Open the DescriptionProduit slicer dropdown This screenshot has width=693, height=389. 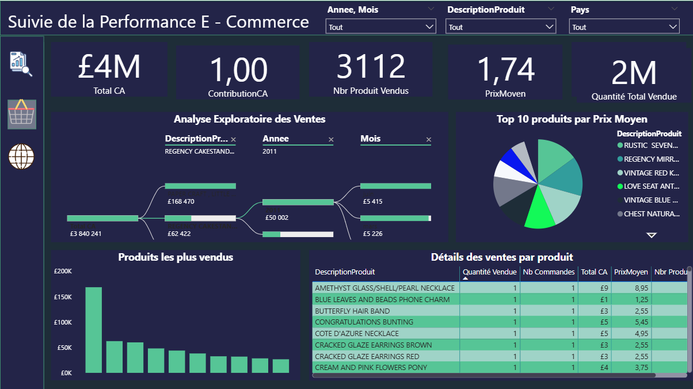[501, 27]
